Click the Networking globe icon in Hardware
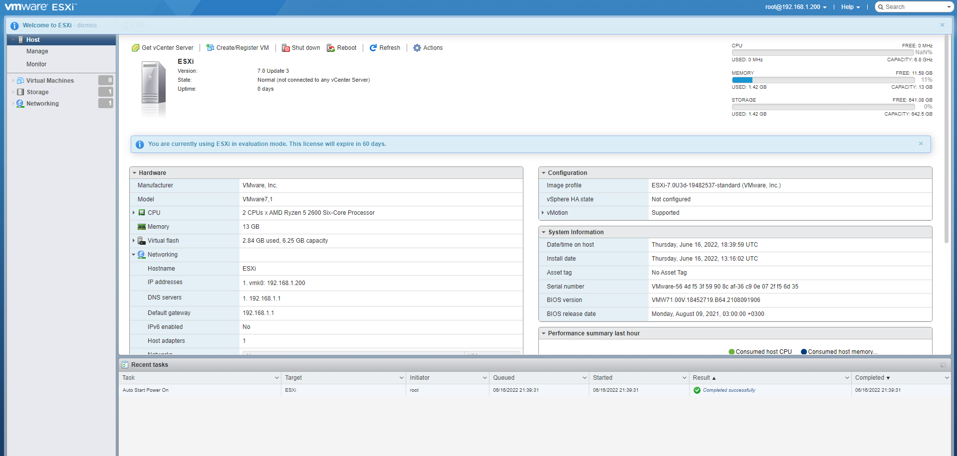This screenshot has width=957, height=456. (x=142, y=255)
